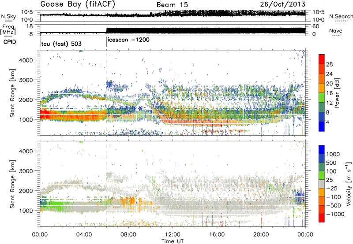Screen dimensions: 353x244
Task: Click the "Time UT" axis title
Action: click(173, 241)
